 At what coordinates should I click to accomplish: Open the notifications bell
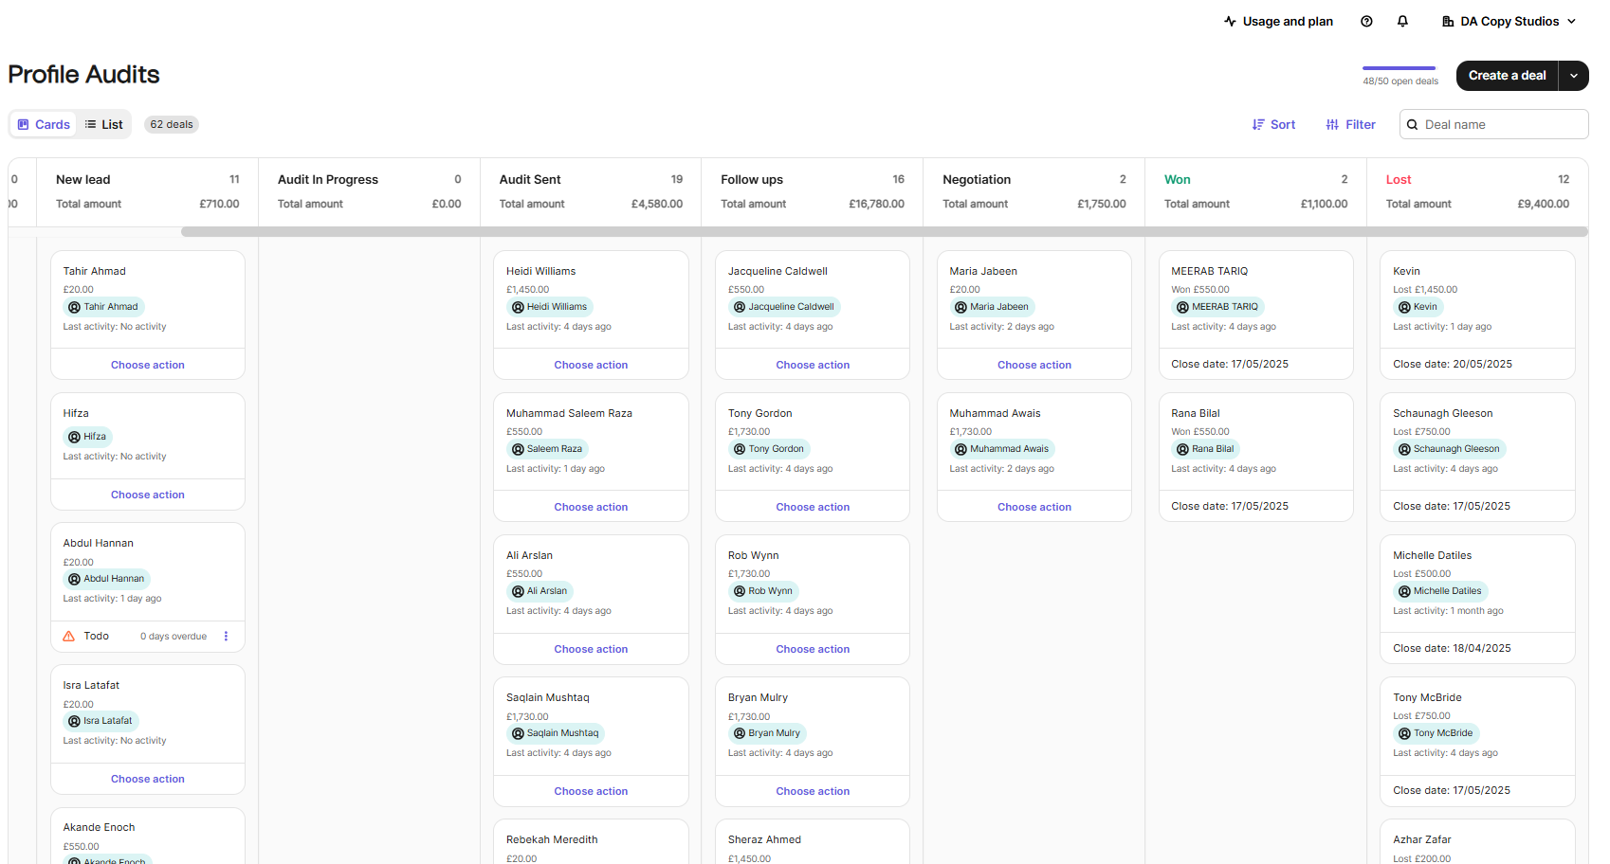(x=1402, y=22)
